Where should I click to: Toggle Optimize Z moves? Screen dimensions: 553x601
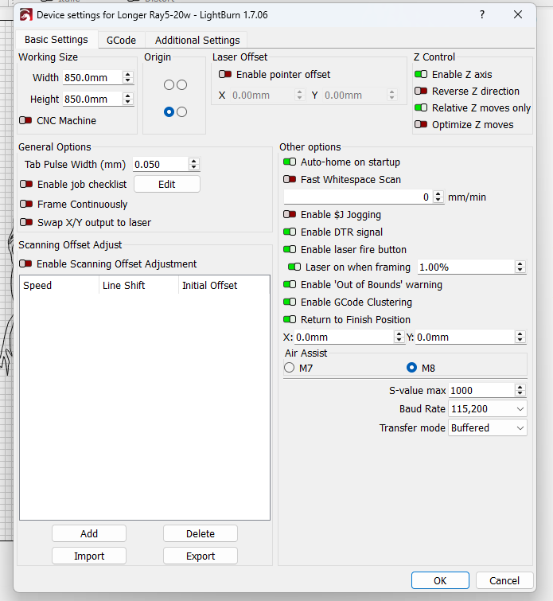pos(421,124)
